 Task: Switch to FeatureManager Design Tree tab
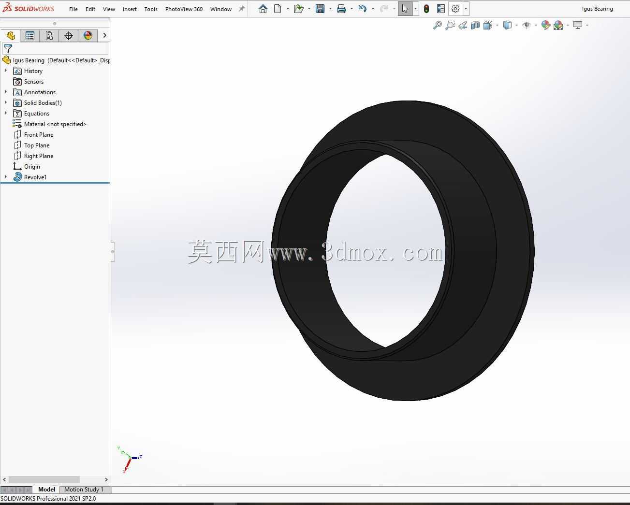click(x=11, y=36)
